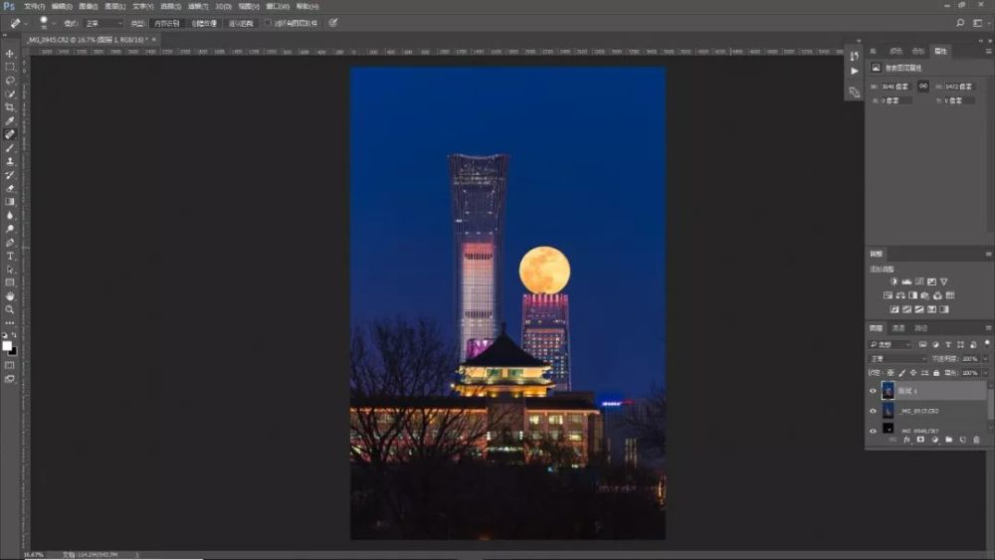Add a layer mask
Screen dimensions: 995x560
point(920,440)
